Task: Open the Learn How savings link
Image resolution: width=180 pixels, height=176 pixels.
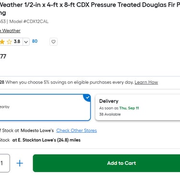Action: [146, 82]
